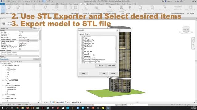Viewport: 197px width, 110px height.
Task: Select 38F Refuge Floor under Structural Plans
Action: coord(11,69)
